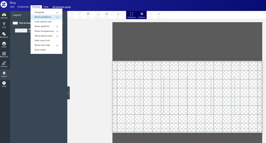This screenshot has width=266, height=143.
Task: Expand the Tiling dropdown arrow
Action: click(112, 15)
